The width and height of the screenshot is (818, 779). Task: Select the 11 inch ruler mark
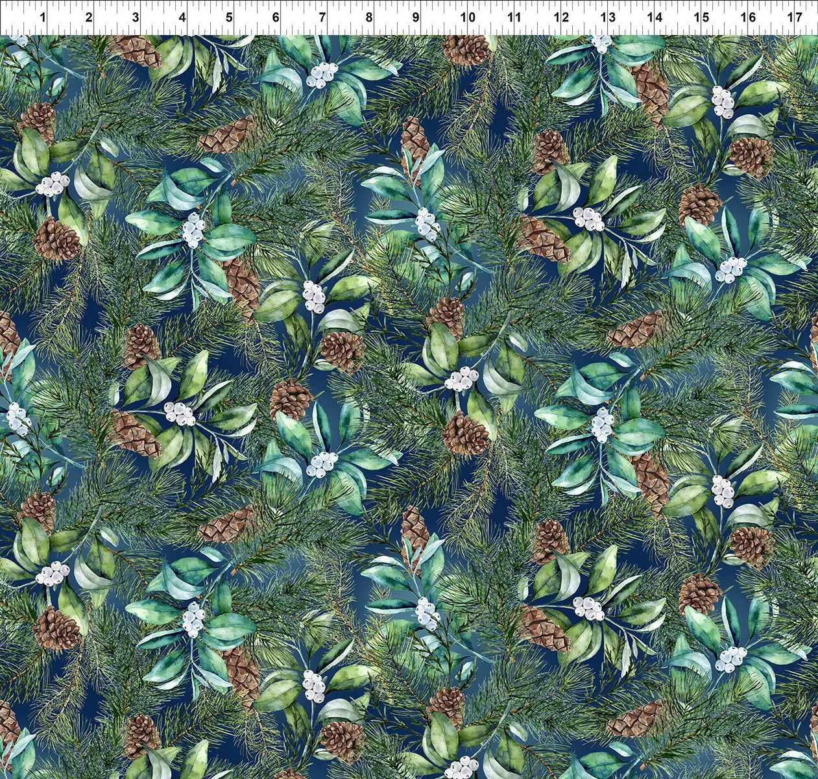click(x=514, y=18)
